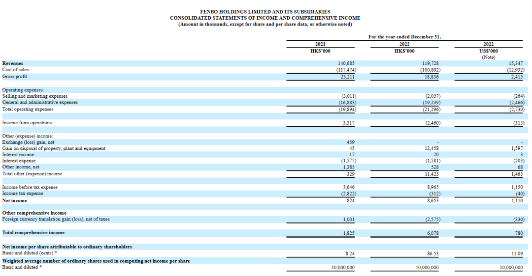Select the 2021 HK$'000 column header
Image resolution: width=532 pixels, height=276 pixels.
point(320,51)
